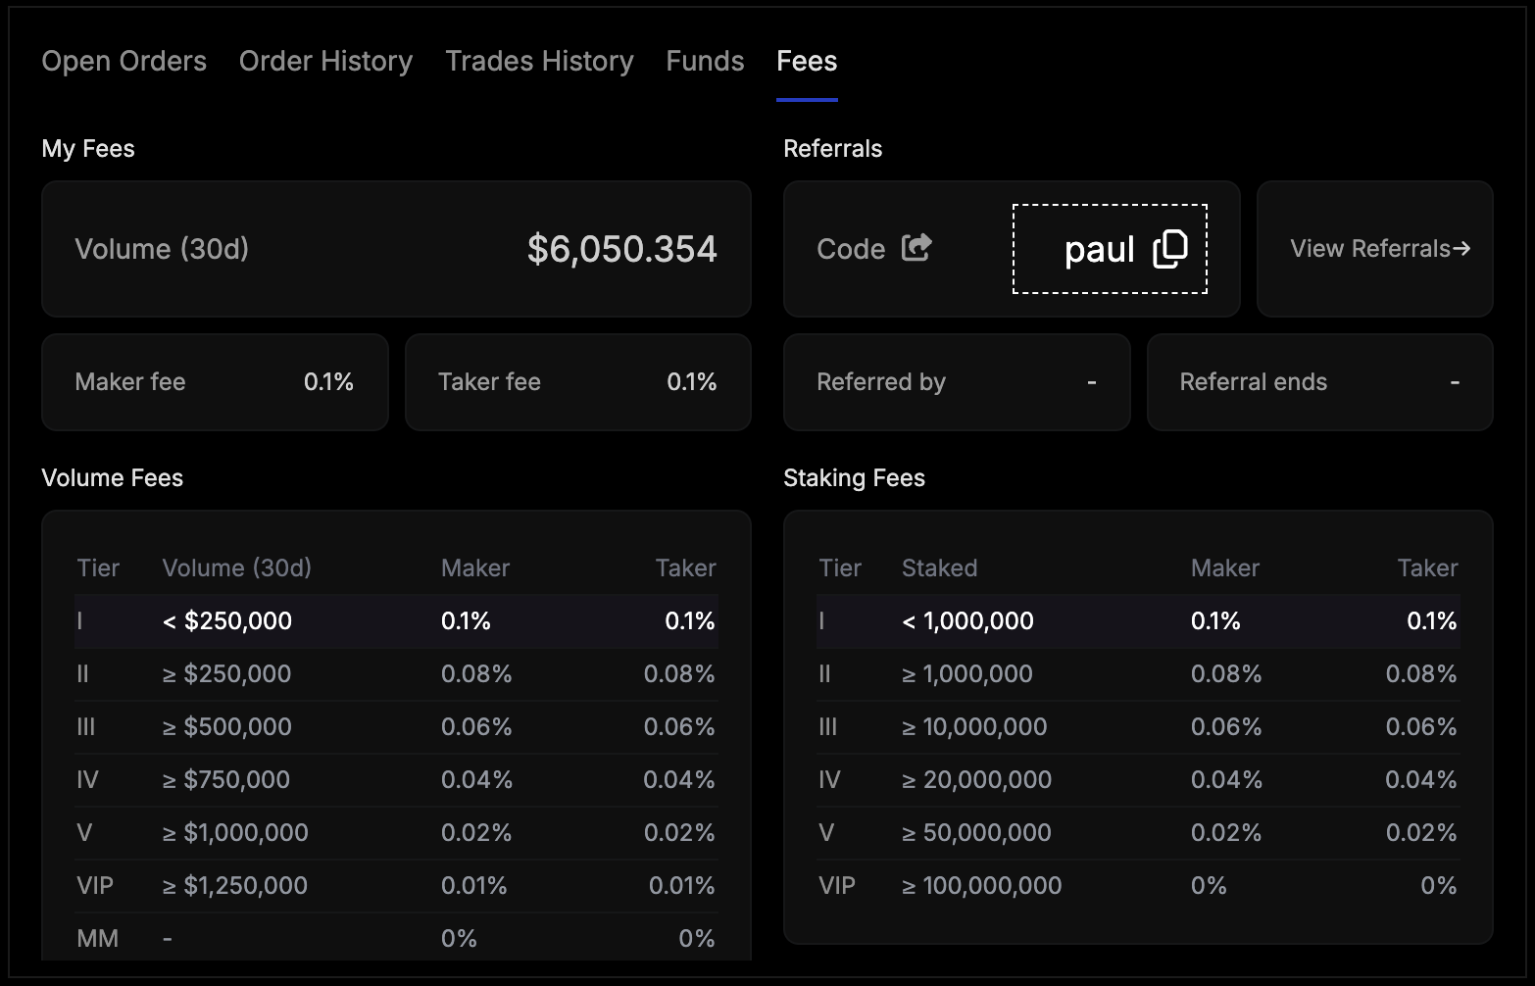Select the < $250,000 volume tier row
The width and height of the screenshot is (1535, 986).
pos(396,621)
